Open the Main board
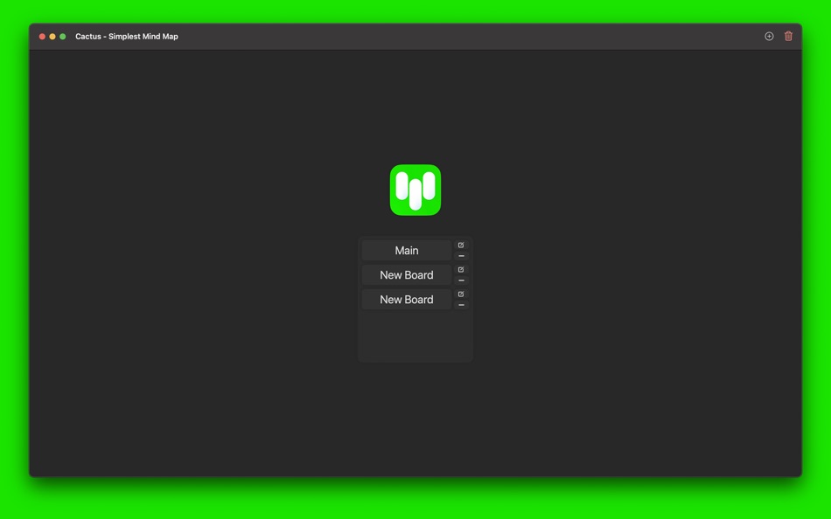The width and height of the screenshot is (831, 519). pyautogui.click(x=407, y=251)
